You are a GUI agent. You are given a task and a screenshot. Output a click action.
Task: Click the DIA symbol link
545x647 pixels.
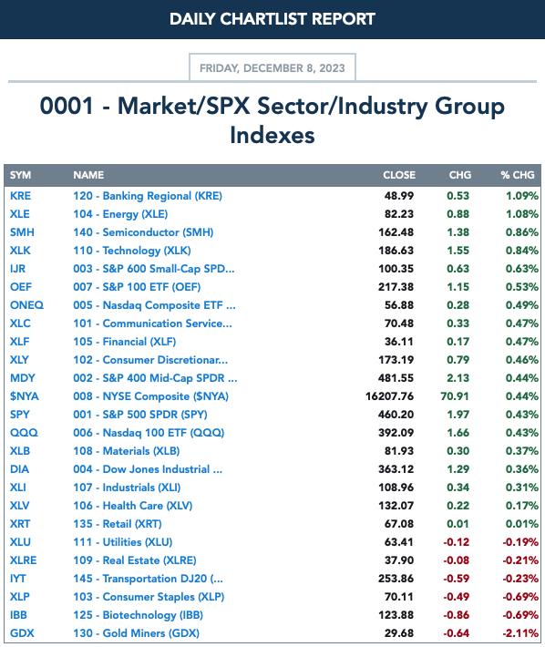pyautogui.click(x=19, y=469)
